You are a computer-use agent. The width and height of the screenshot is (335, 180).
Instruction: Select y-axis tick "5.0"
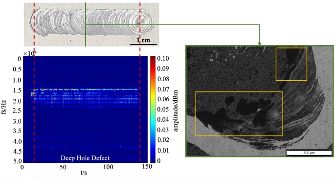point(17,161)
